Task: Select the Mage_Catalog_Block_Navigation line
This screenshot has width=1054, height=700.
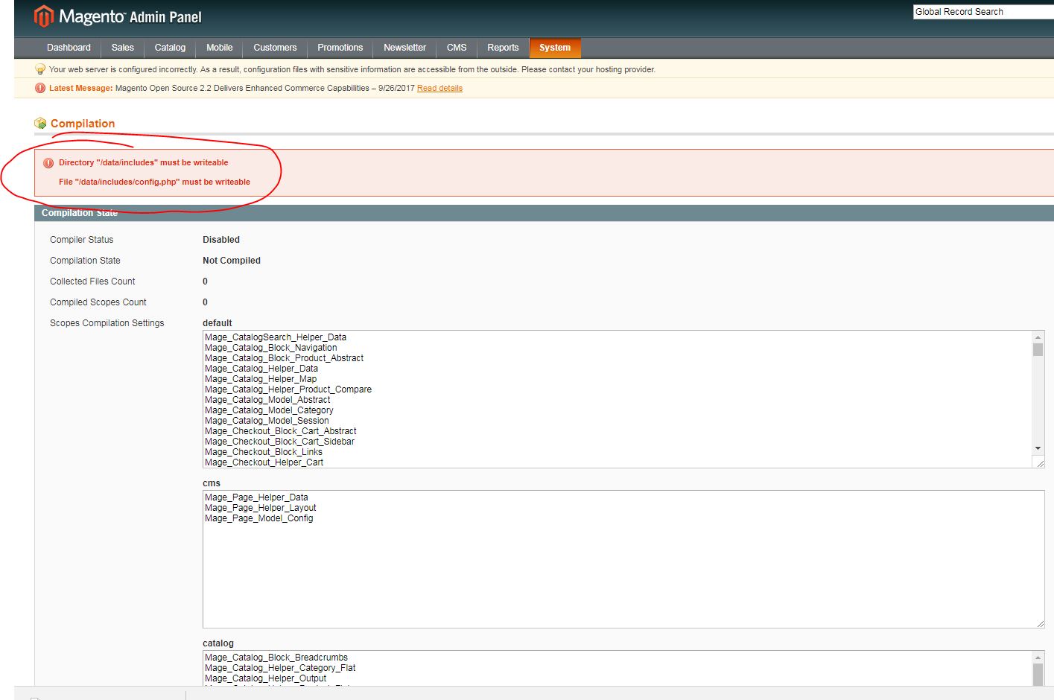Action: click(271, 348)
